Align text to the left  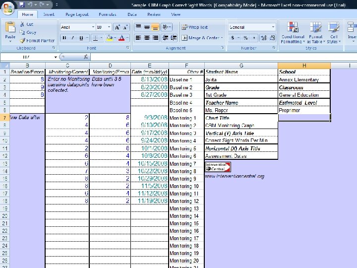tap(138, 38)
